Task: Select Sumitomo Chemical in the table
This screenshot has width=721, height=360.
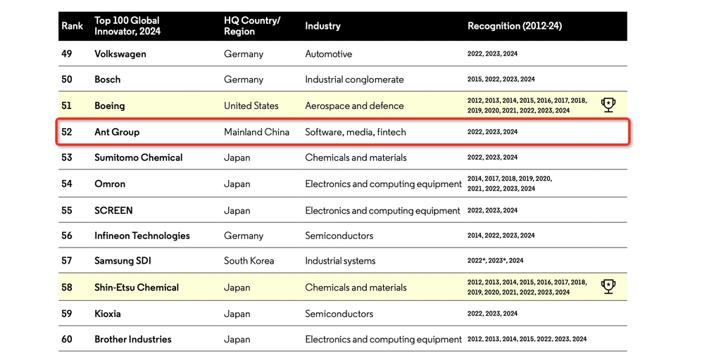Action: pyautogui.click(x=138, y=157)
